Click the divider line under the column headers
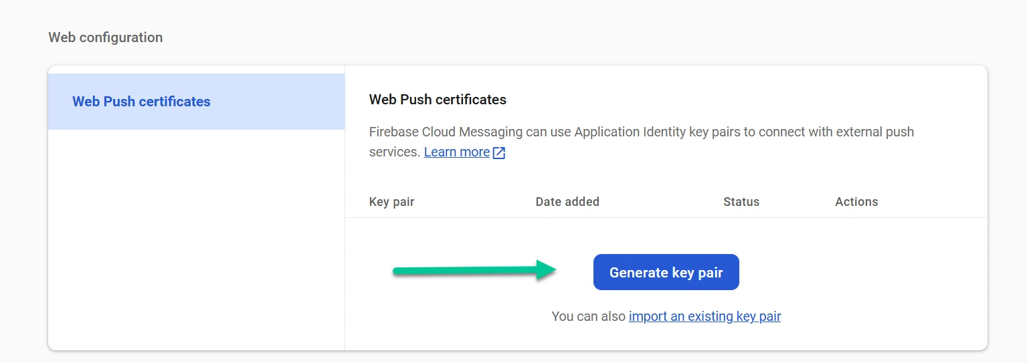The width and height of the screenshot is (1027, 363). tap(666, 217)
